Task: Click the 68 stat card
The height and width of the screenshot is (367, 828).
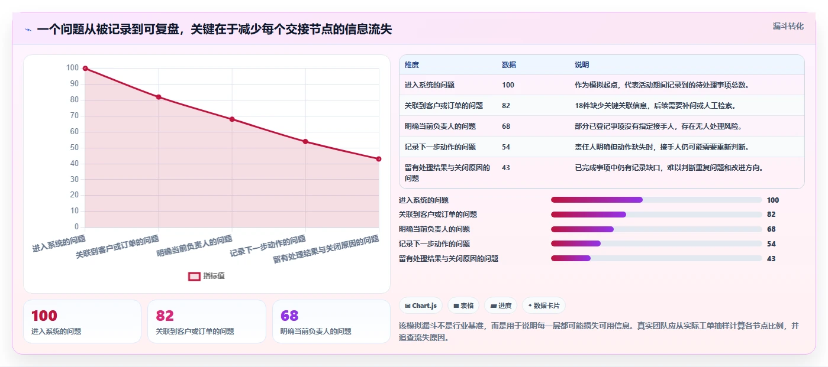Action: pyautogui.click(x=331, y=321)
